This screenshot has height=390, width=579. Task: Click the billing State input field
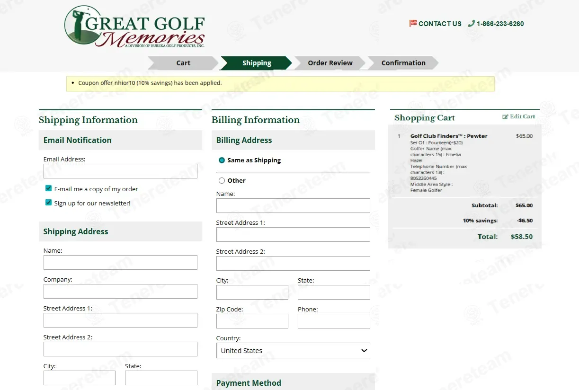[334, 292]
